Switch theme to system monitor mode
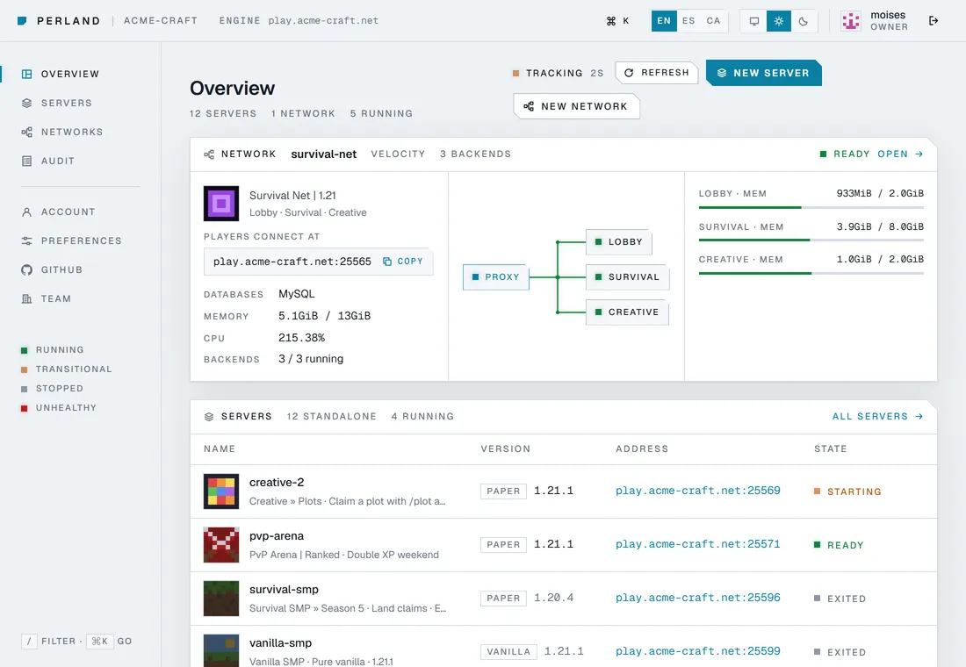 click(x=754, y=21)
